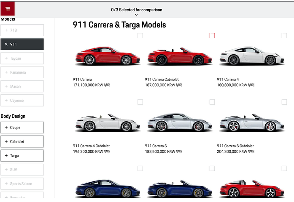Open the 911 Carrera 4 name link

coord(228,79)
